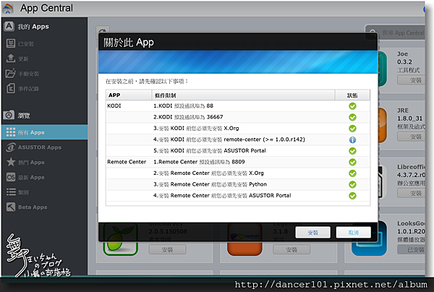The height and width of the screenshot is (292, 434).
Task: Click the green lime app thumbnail
Action: coord(120,239)
